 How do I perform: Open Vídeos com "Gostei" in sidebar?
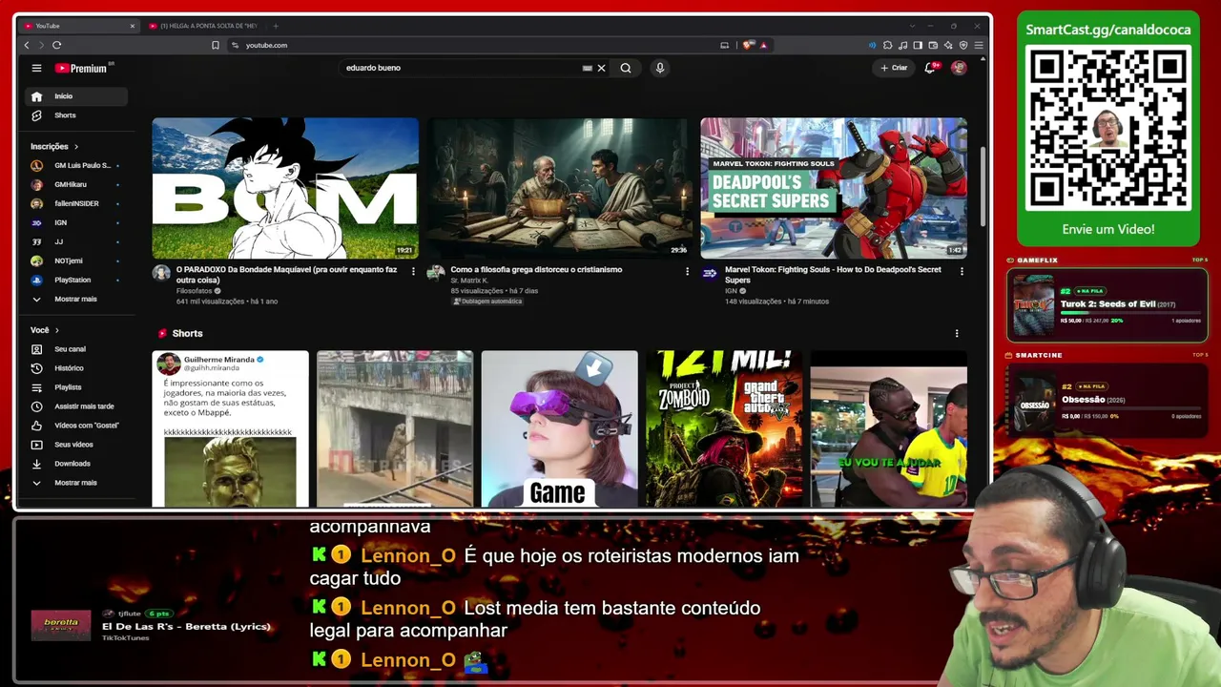pyautogui.click(x=76, y=426)
